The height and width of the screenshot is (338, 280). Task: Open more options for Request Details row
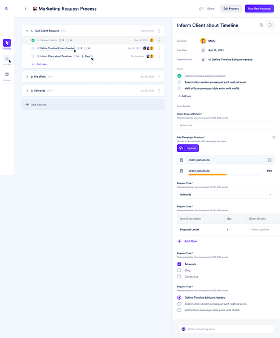tap(159, 41)
